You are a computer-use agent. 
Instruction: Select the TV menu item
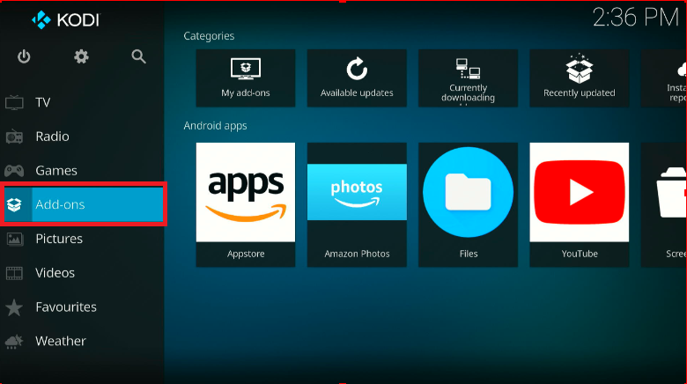click(82, 102)
